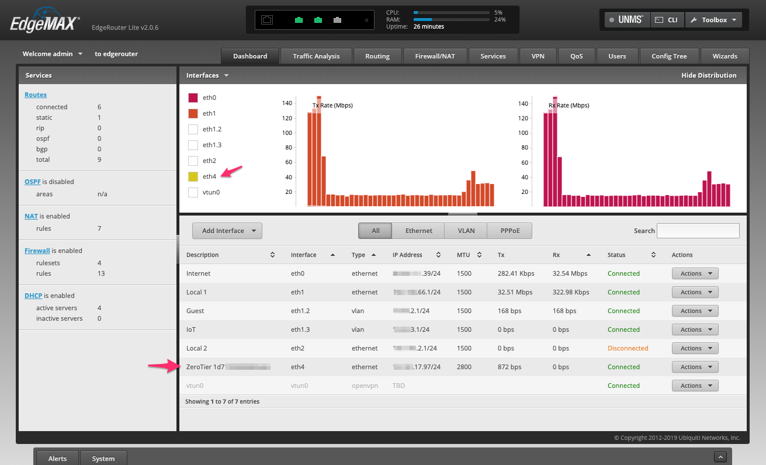Open the CLI terminal

pos(667,20)
